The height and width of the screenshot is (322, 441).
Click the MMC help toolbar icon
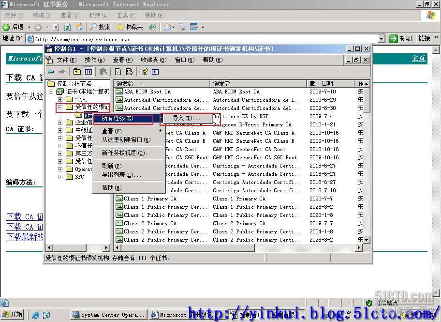tap(144, 72)
